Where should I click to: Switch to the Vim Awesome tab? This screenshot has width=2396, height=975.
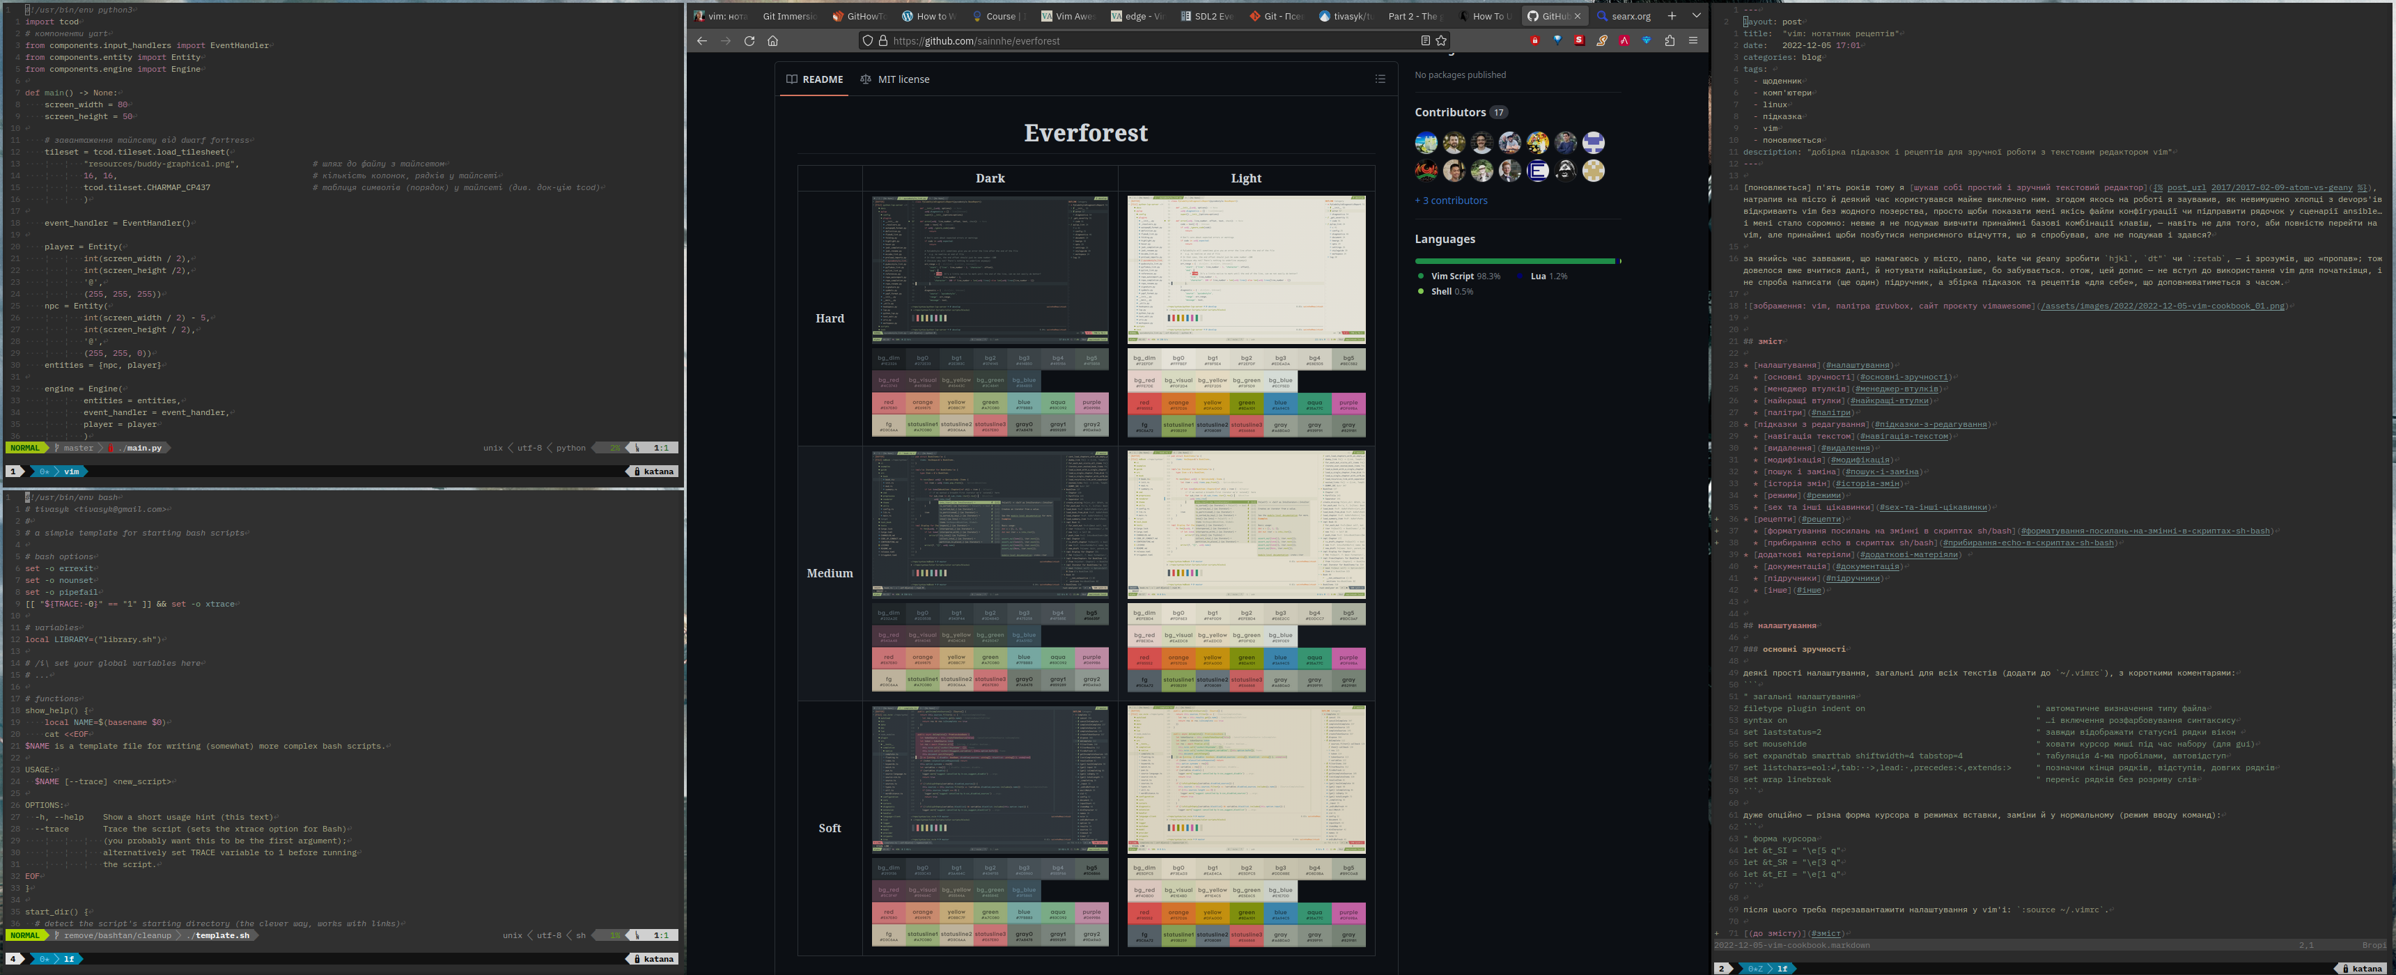[1068, 16]
